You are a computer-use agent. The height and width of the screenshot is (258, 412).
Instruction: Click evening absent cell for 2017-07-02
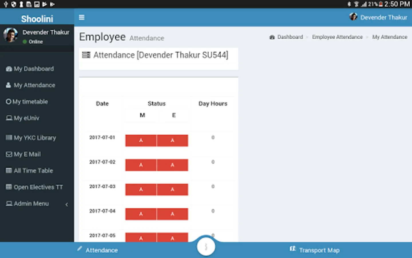173,165
